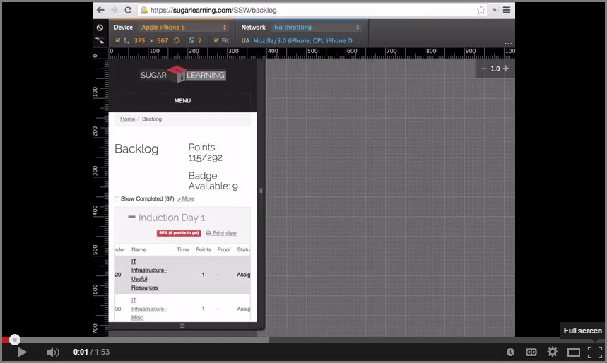Play the video
Screen dimensions: 607x363
(x=22, y=352)
